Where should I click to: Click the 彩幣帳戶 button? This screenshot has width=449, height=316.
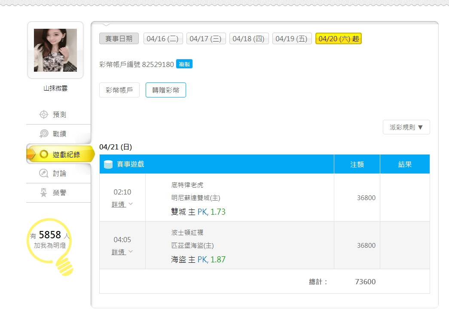119,90
